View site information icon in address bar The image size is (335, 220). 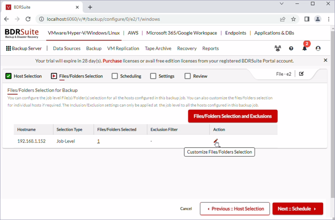(41, 19)
